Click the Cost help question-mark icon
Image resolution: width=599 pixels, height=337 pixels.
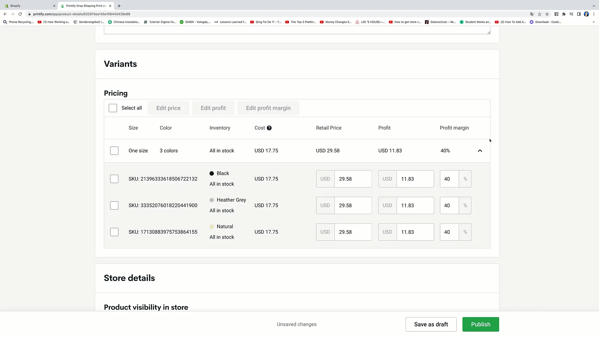[269, 128]
